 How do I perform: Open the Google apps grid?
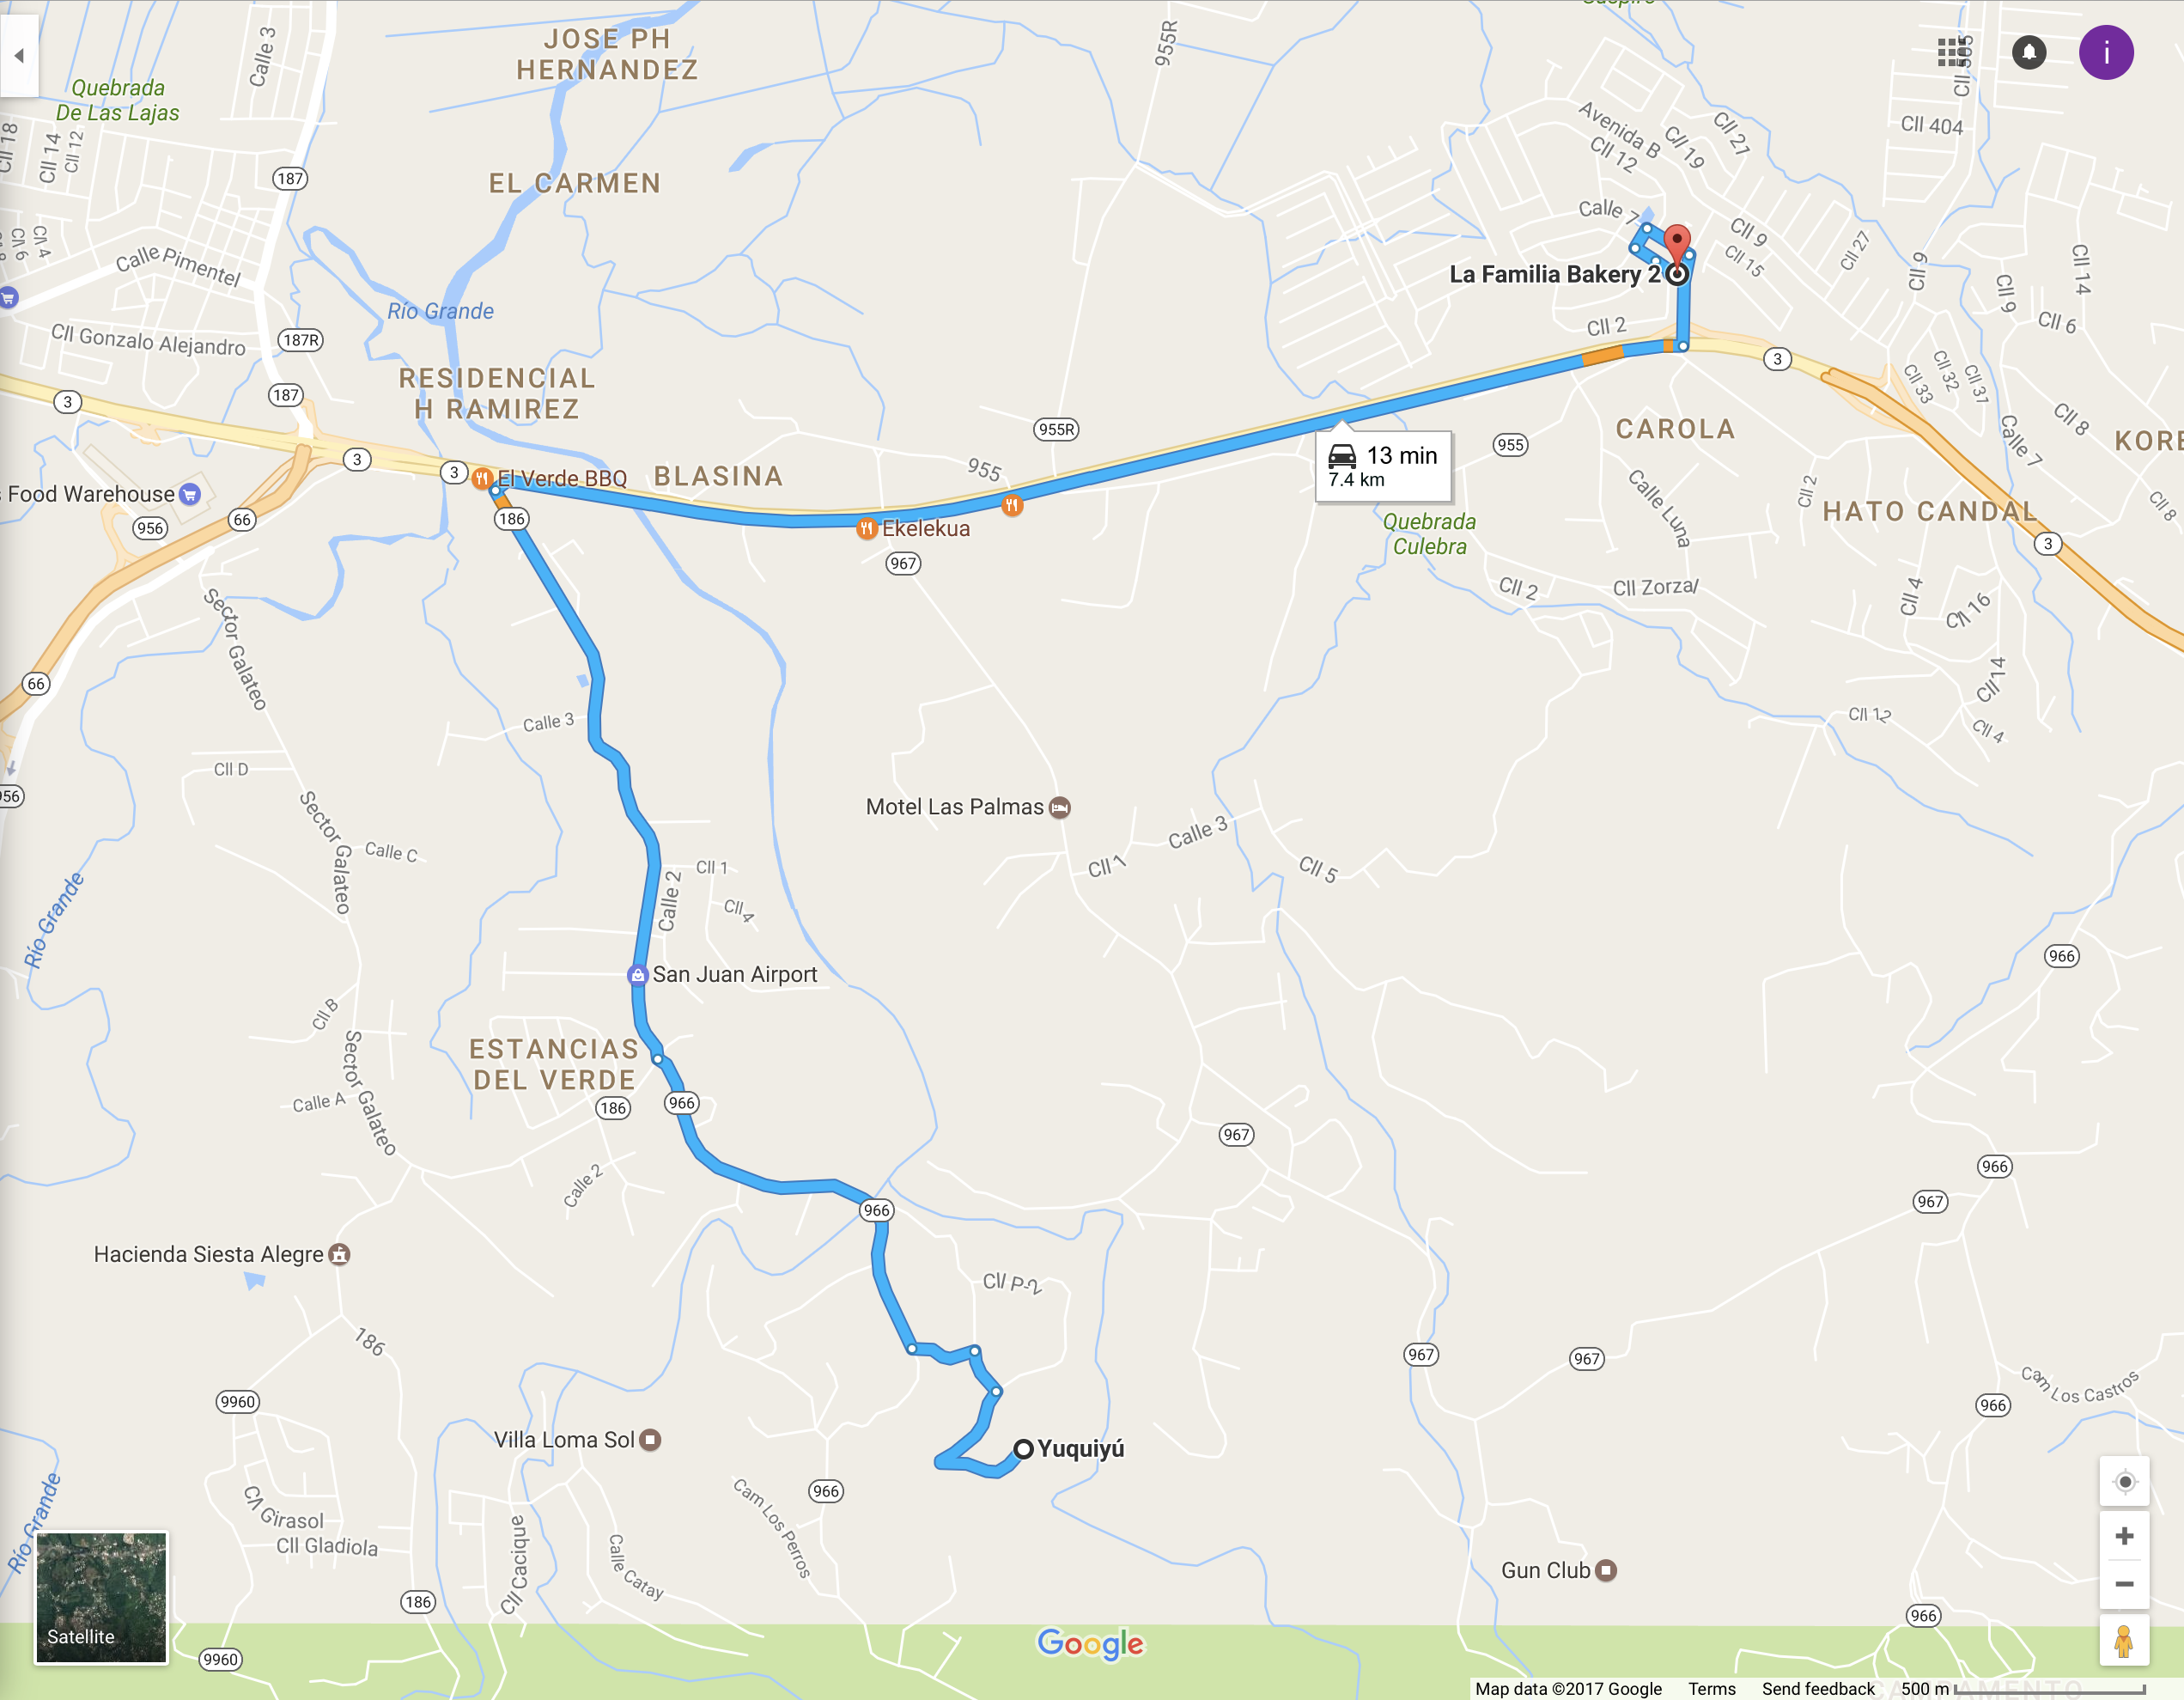pos(1953,52)
